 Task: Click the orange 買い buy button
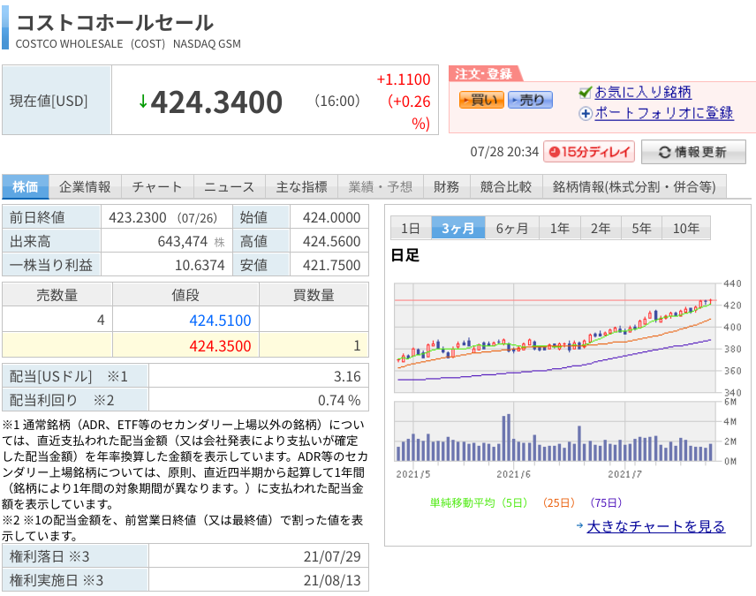[481, 100]
